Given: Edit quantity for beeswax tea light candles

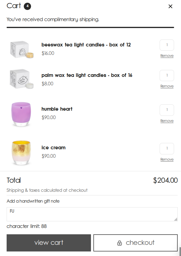Looking at the screenshot, I should [x=167, y=45].
